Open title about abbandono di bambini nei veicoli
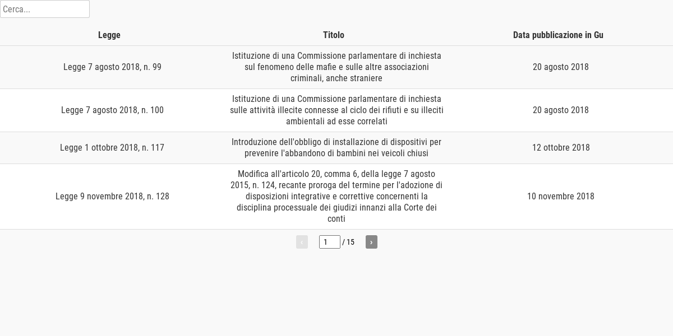The height and width of the screenshot is (336, 673). click(336, 148)
